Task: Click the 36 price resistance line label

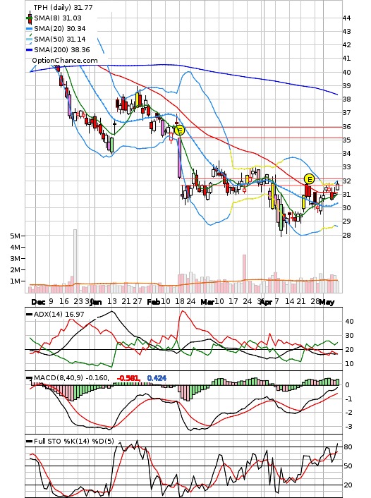Action: point(346,127)
